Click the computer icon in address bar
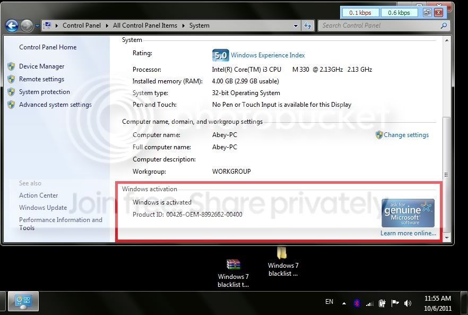The height and width of the screenshot is (315, 468). [47, 25]
